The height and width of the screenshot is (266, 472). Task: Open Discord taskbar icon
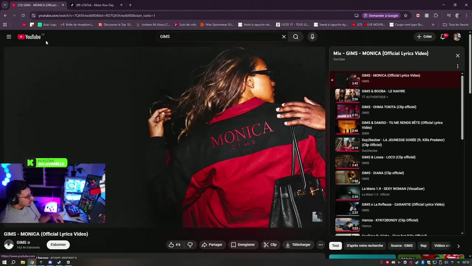pyautogui.click(x=50, y=262)
